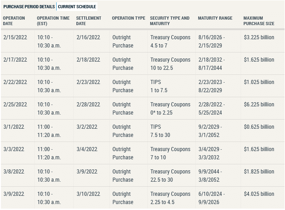Open the Current Schedule tab
The image size is (285, 210).
pos(77,7)
